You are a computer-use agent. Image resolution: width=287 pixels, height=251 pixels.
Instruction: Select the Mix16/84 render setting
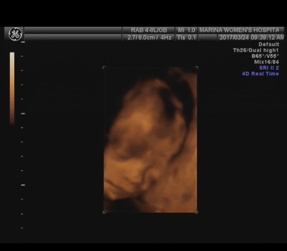click(266, 62)
